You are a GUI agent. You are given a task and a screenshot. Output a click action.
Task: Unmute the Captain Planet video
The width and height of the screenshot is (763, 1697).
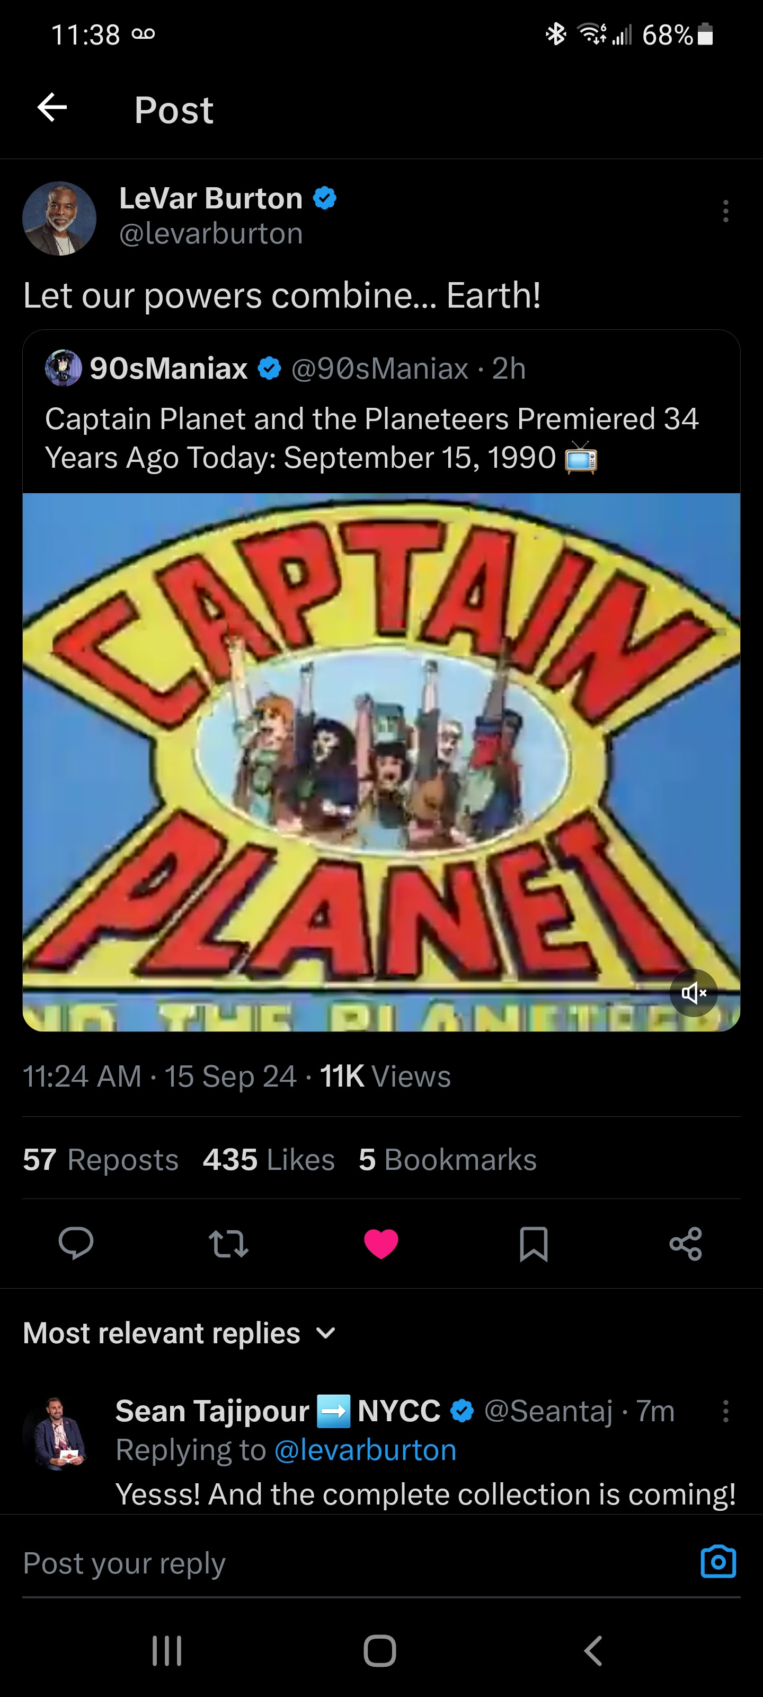[x=693, y=992]
